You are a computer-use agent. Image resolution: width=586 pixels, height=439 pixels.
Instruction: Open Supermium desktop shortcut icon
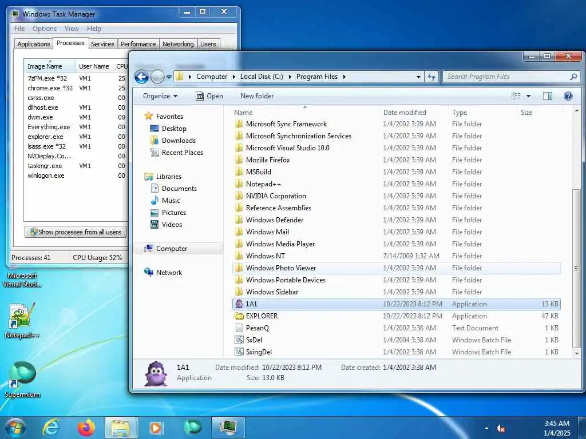22,374
